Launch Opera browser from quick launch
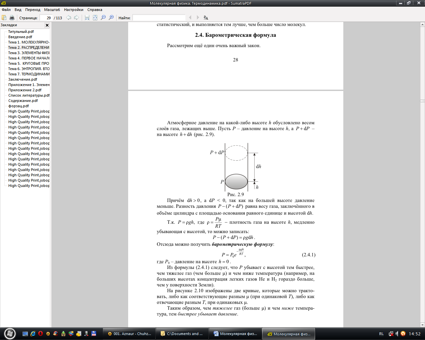This screenshot has height=340, width=425. [x=41, y=334]
